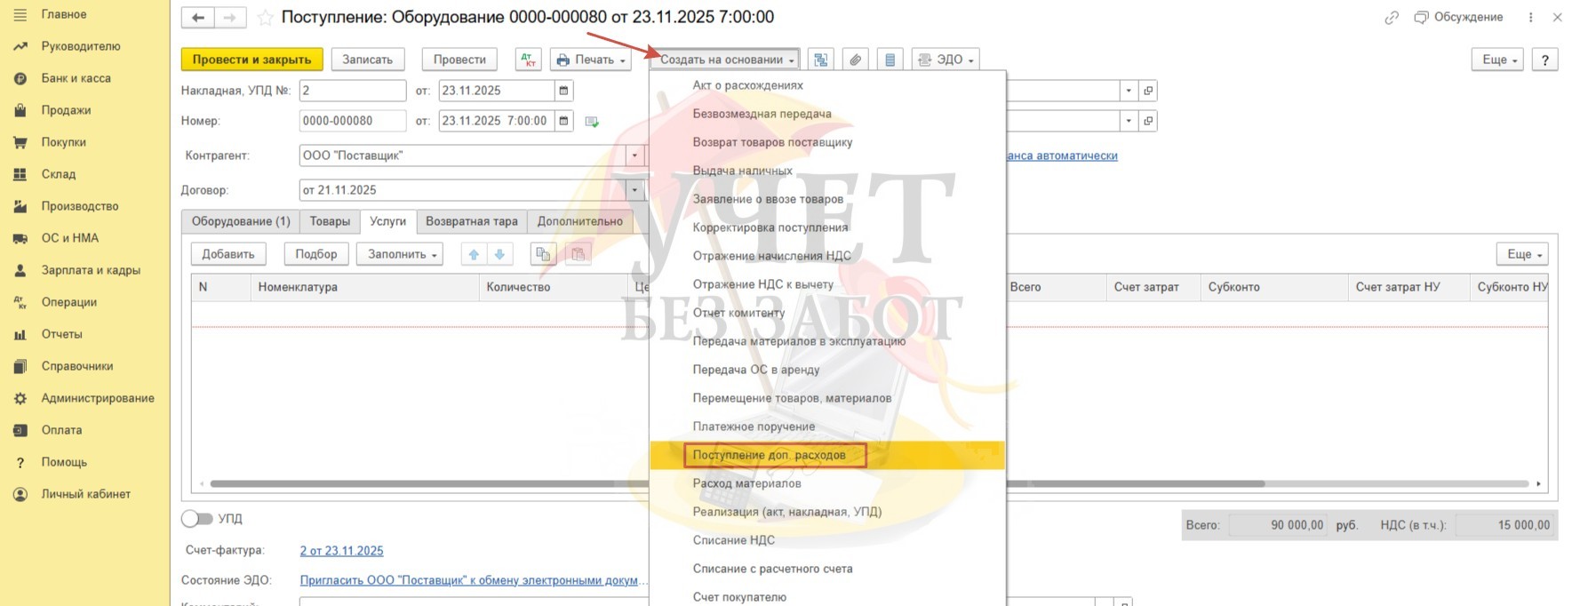
Task: Move row up with blue arrow
Action: pyautogui.click(x=474, y=254)
